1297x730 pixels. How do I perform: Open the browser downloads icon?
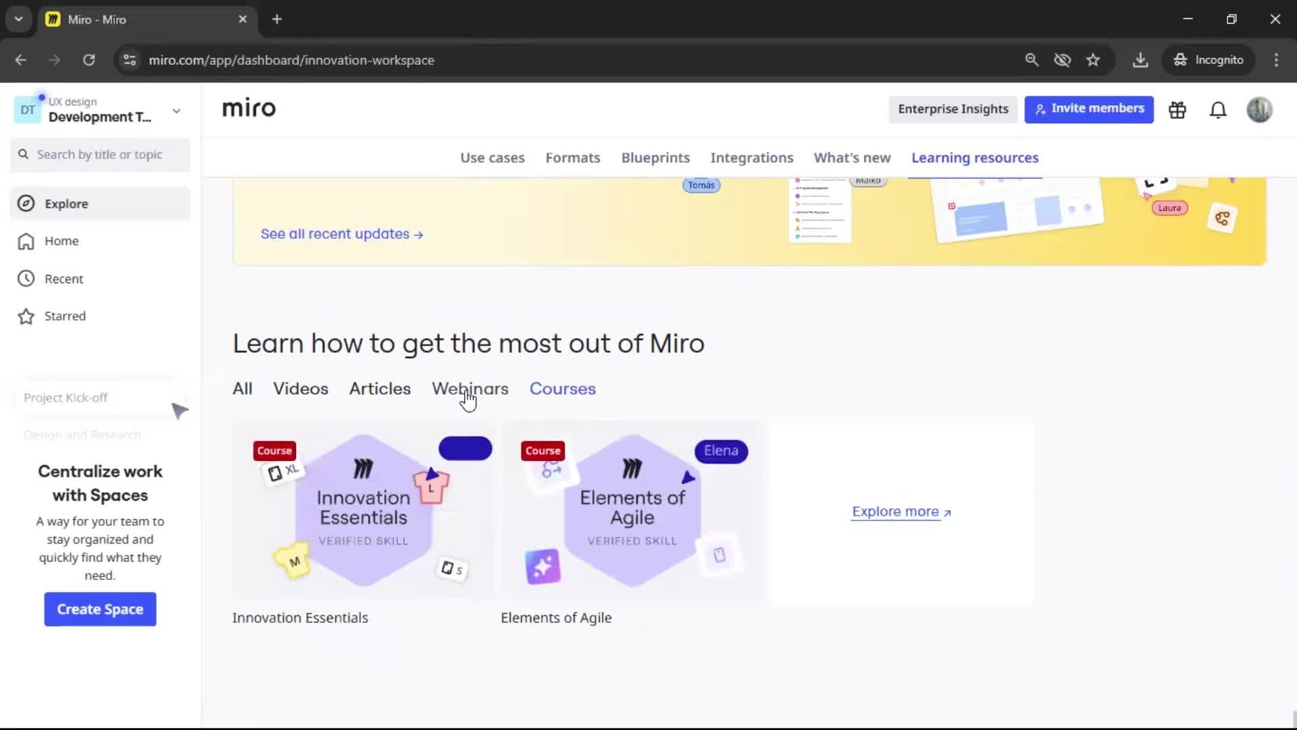tap(1140, 59)
